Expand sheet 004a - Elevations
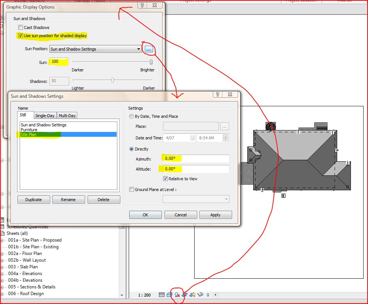The height and width of the screenshot is (304, 368). (x=2, y=274)
